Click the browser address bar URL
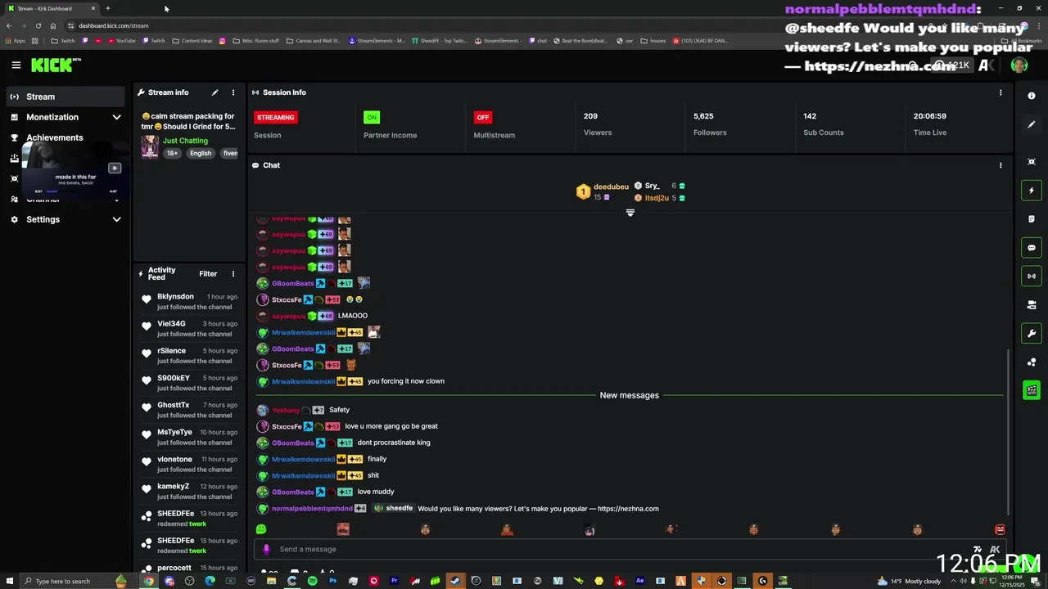1048x589 pixels. [114, 25]
